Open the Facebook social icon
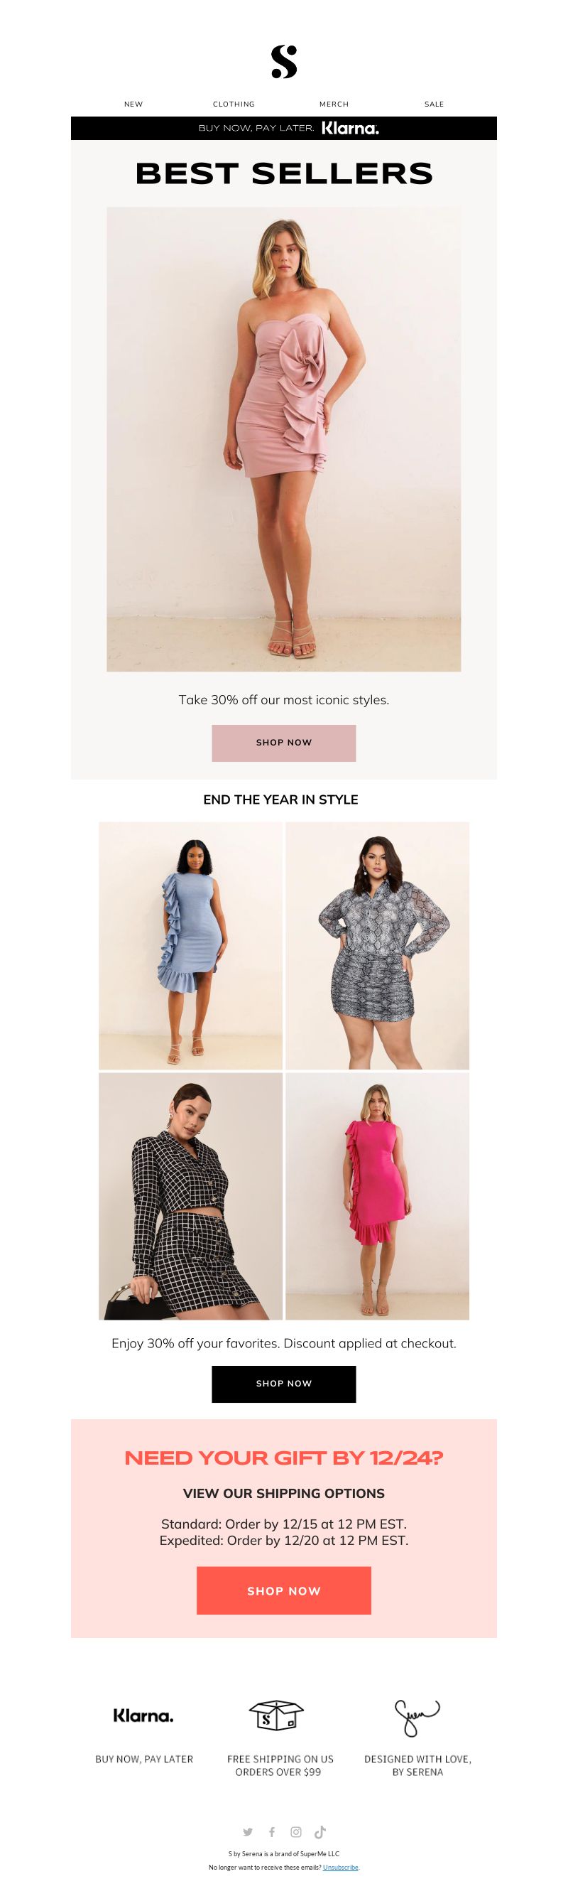The image size is (568, 1901). [x=272, y=1831]
